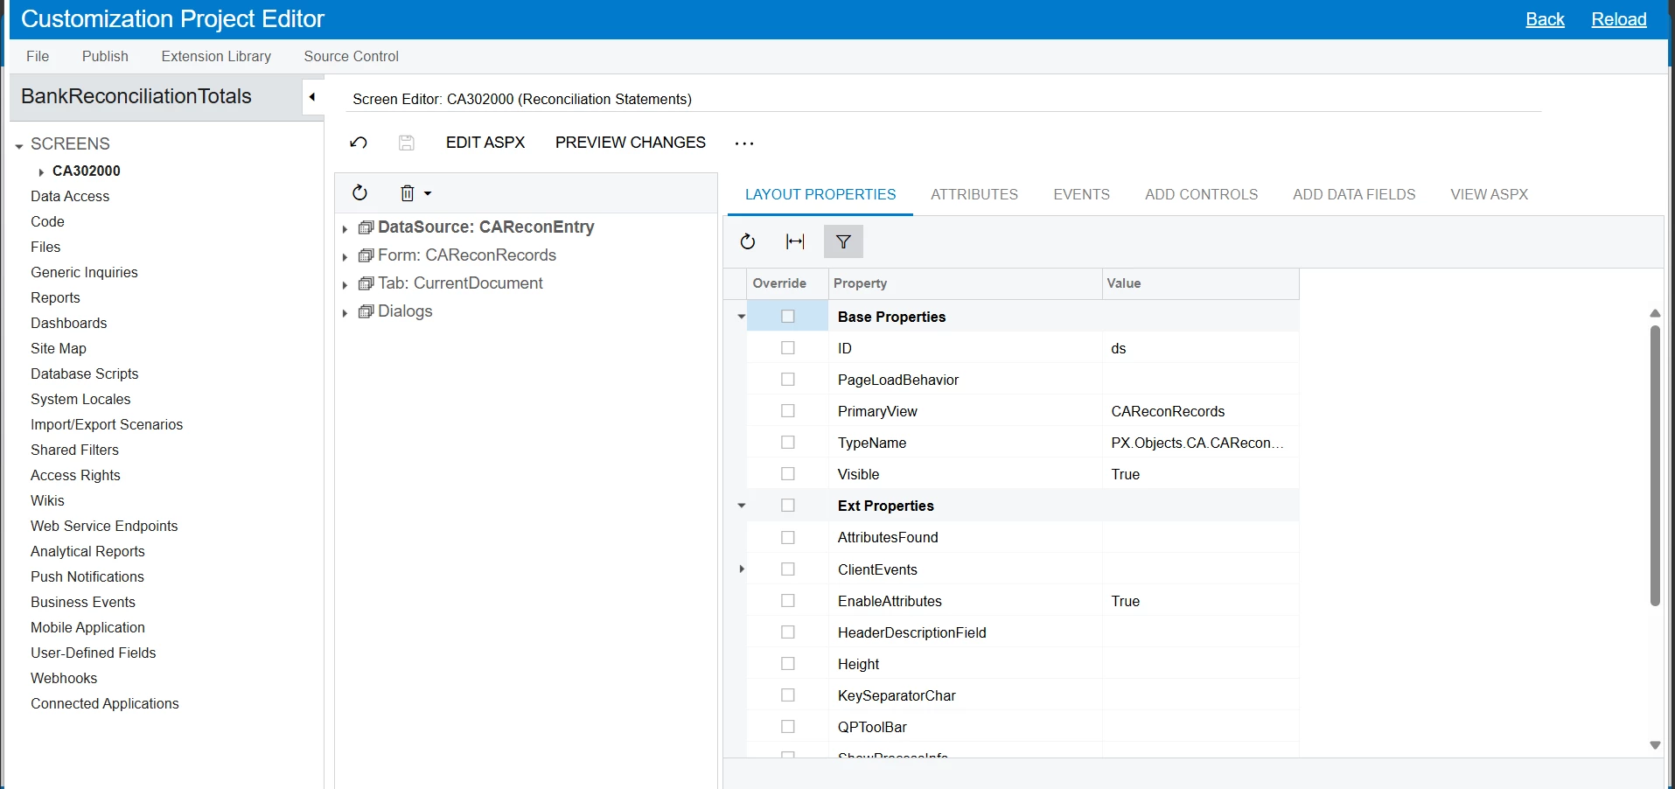Image resolution: width=1675 pixels, height=789 pixels.
Task: Select the LAYOUT PROPERTIES tab
Action: (x=820, y=194)
